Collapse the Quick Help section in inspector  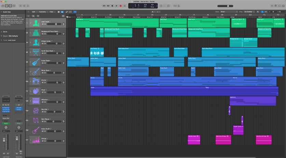click(x=1, y=12)
